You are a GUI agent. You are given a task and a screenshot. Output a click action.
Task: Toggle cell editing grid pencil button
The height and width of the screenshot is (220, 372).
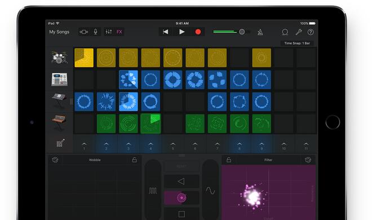click(x=60, y=143)
